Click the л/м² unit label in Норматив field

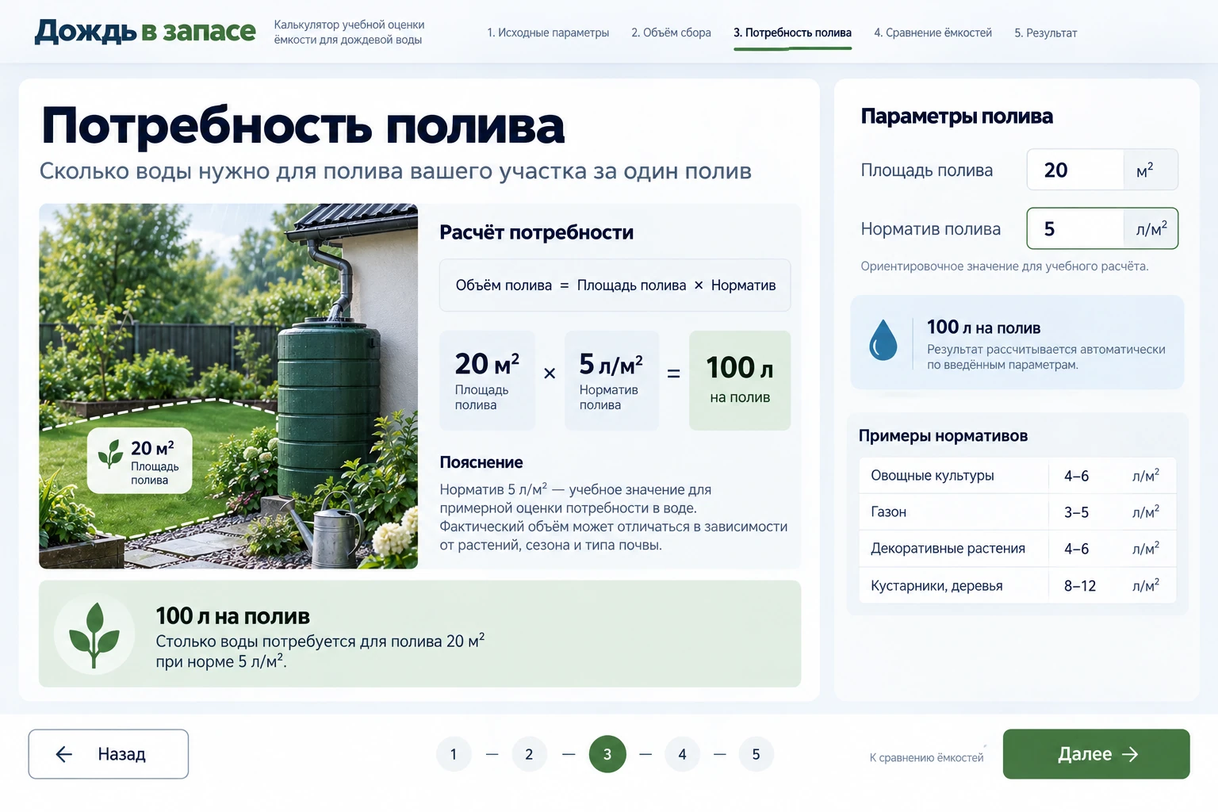click(x=1151, y=229)
